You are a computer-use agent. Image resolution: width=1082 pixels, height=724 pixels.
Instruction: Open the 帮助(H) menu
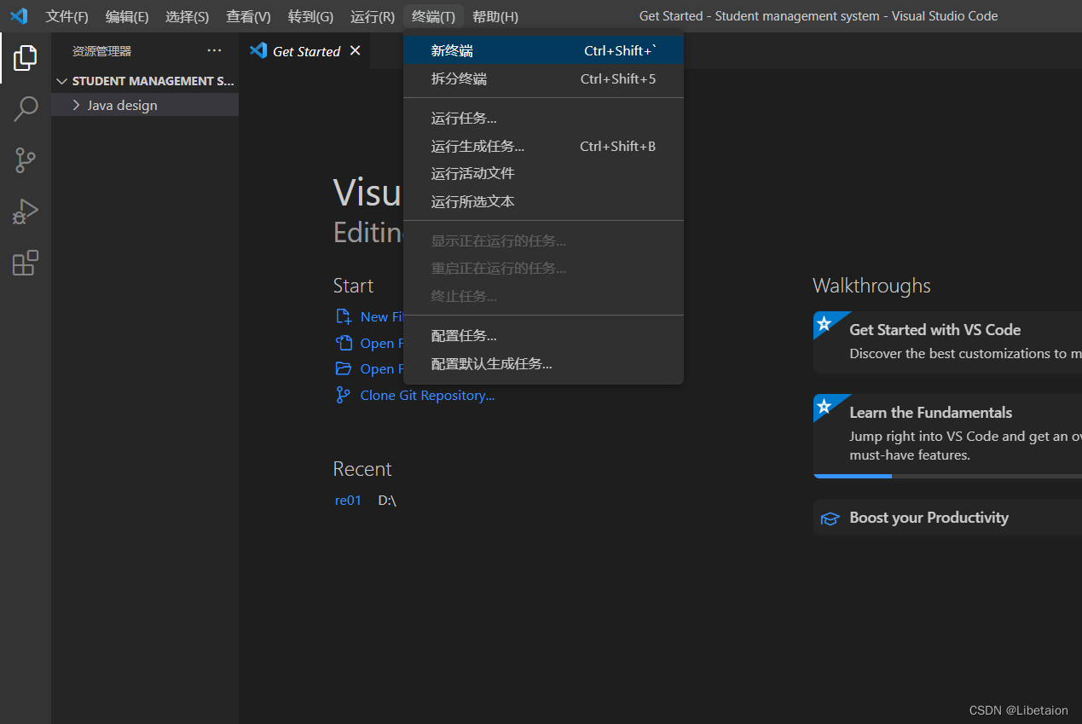(x=495, y=16)
